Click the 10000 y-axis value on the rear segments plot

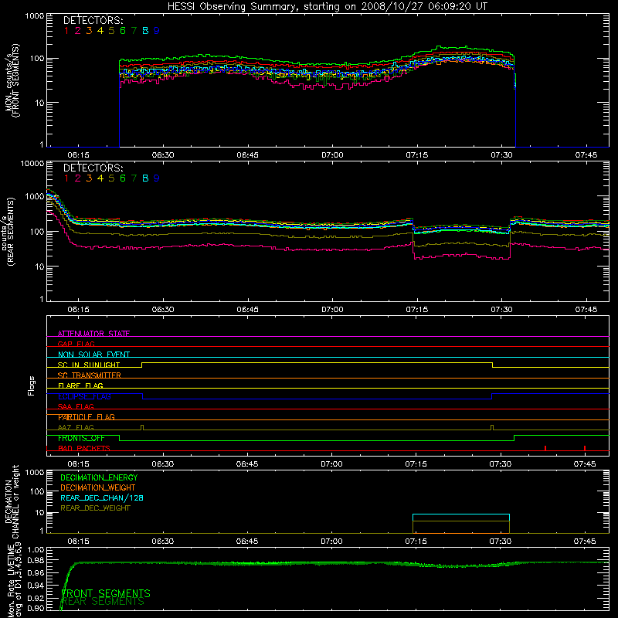coord(32,163)
